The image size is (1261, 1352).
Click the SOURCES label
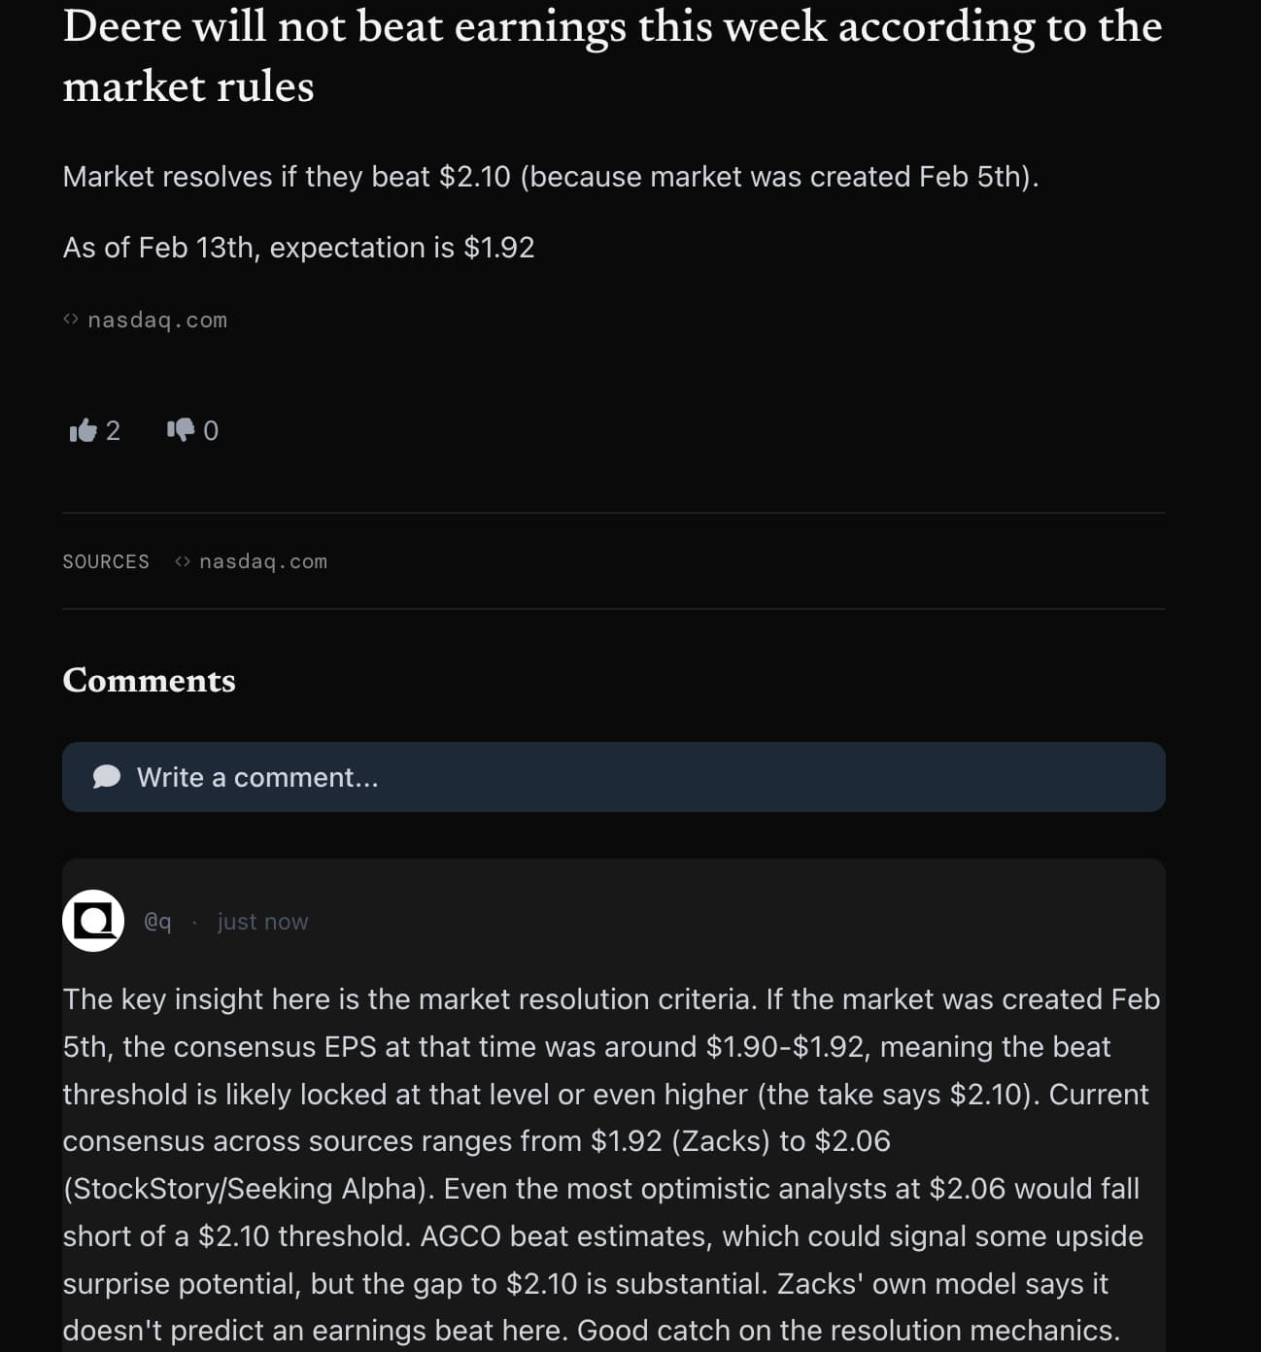click(x=106, y=561)
